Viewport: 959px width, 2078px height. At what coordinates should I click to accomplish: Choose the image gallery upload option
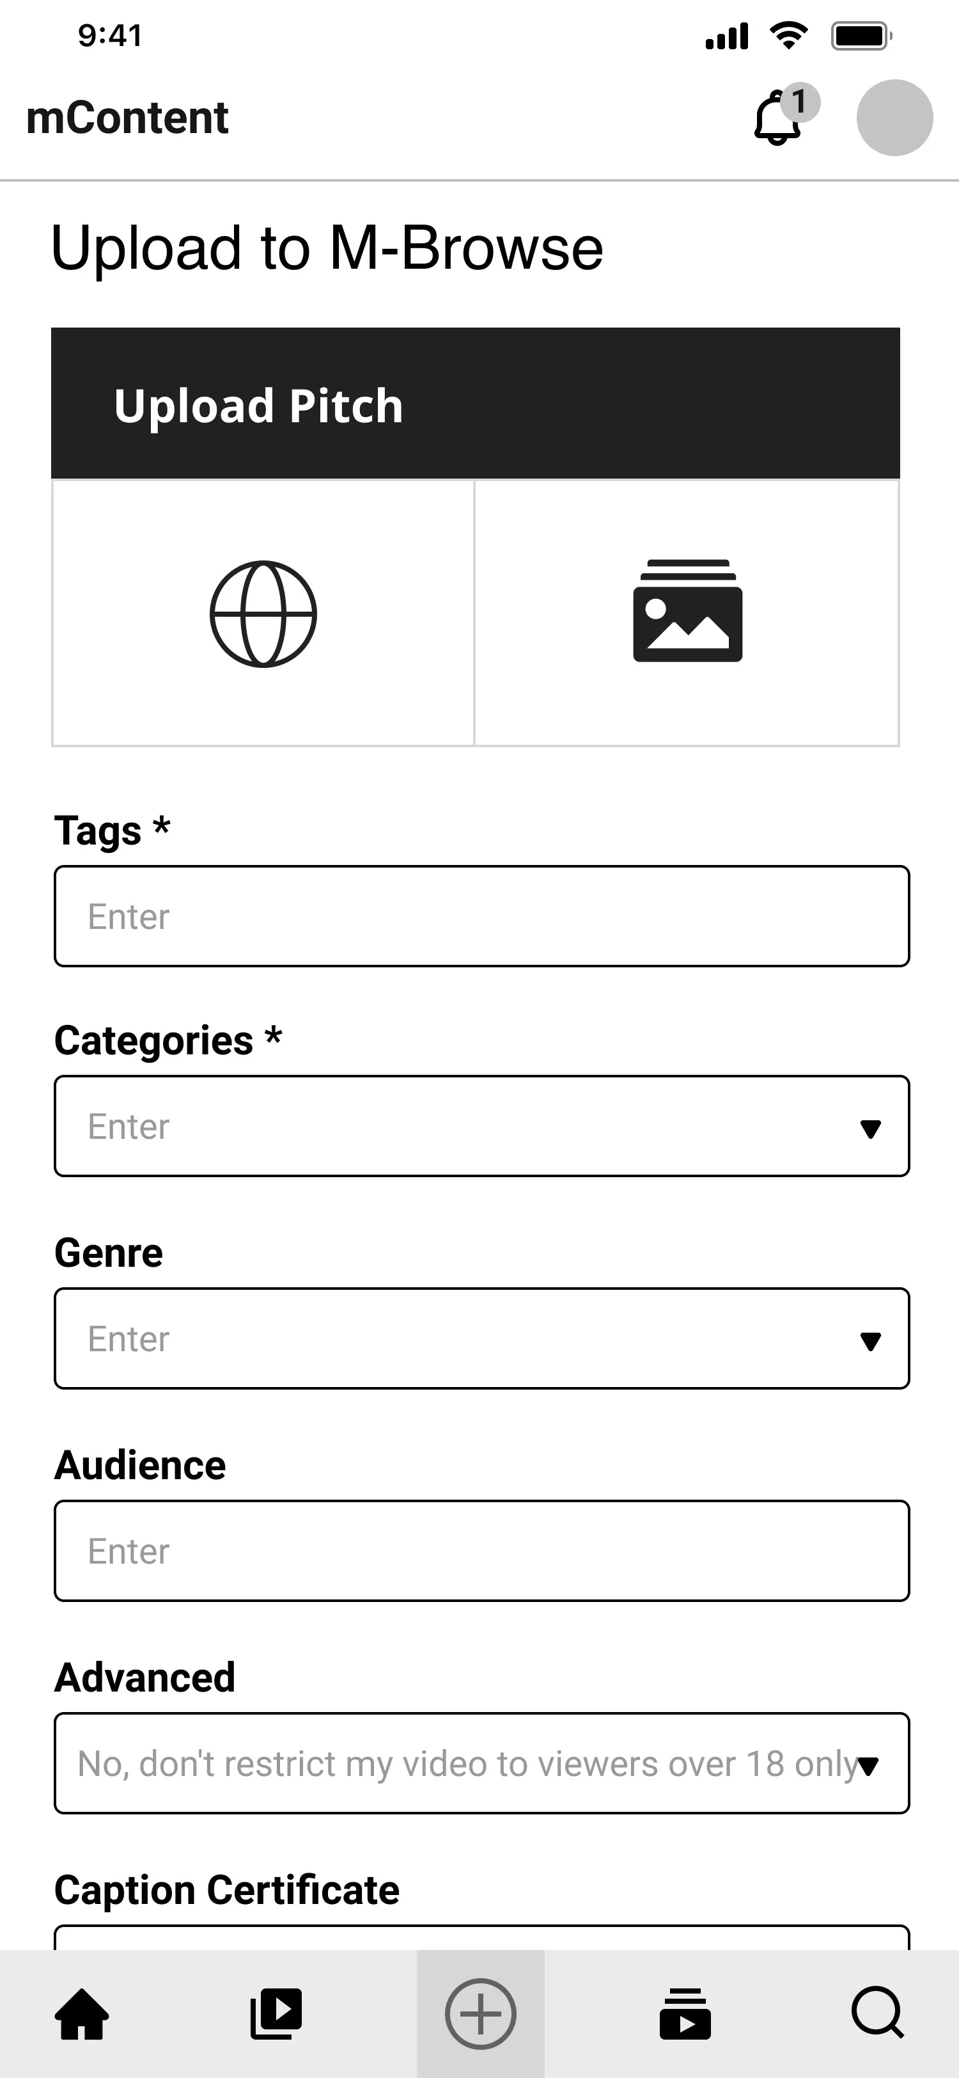pyautogui.click(x=687, y=613)
